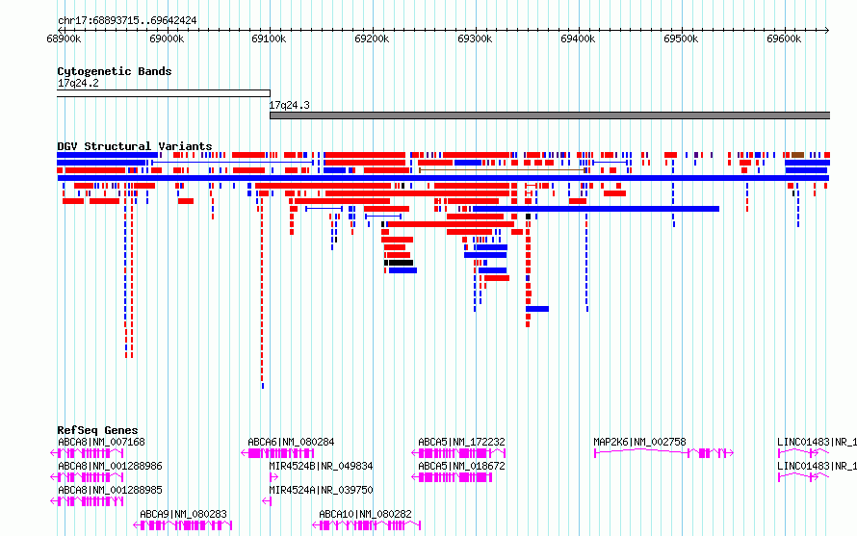Click the RefSeq Genes track title
Screen dimensions: 857x536
(x=98, y=430)
